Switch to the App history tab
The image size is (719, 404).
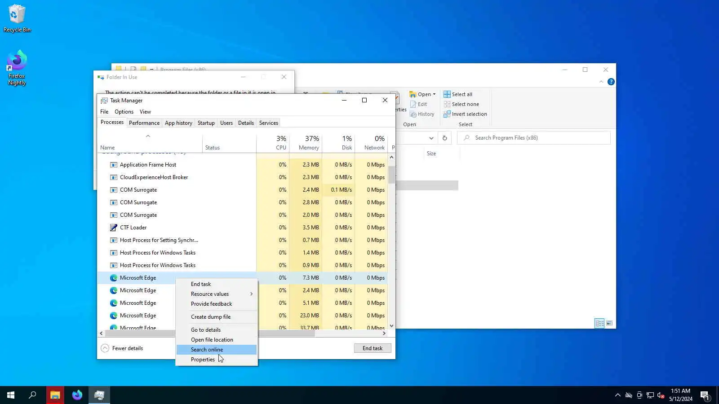(178, 123)
